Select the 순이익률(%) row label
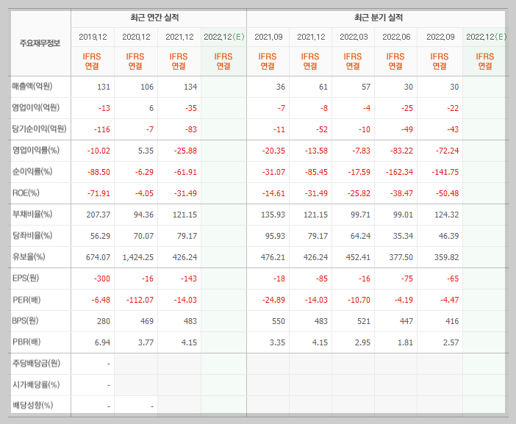The width and height of the screenshot is (516, 424). point(32,171)
